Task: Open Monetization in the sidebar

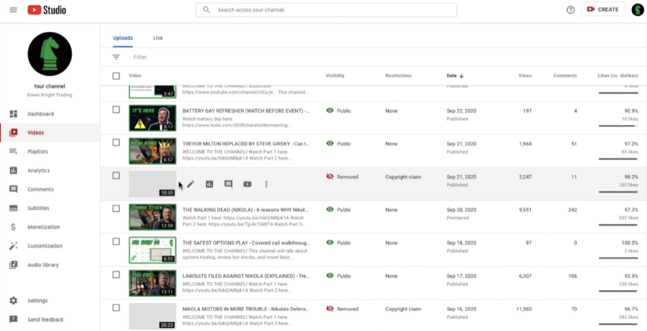Action: (50, 227)
